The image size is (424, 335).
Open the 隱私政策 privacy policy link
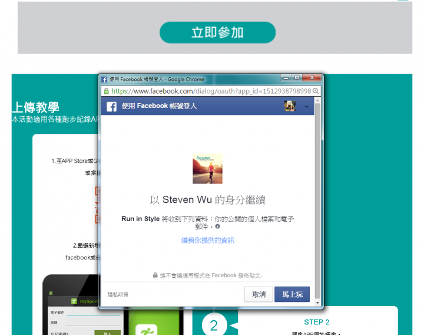(x=118, y=294)
